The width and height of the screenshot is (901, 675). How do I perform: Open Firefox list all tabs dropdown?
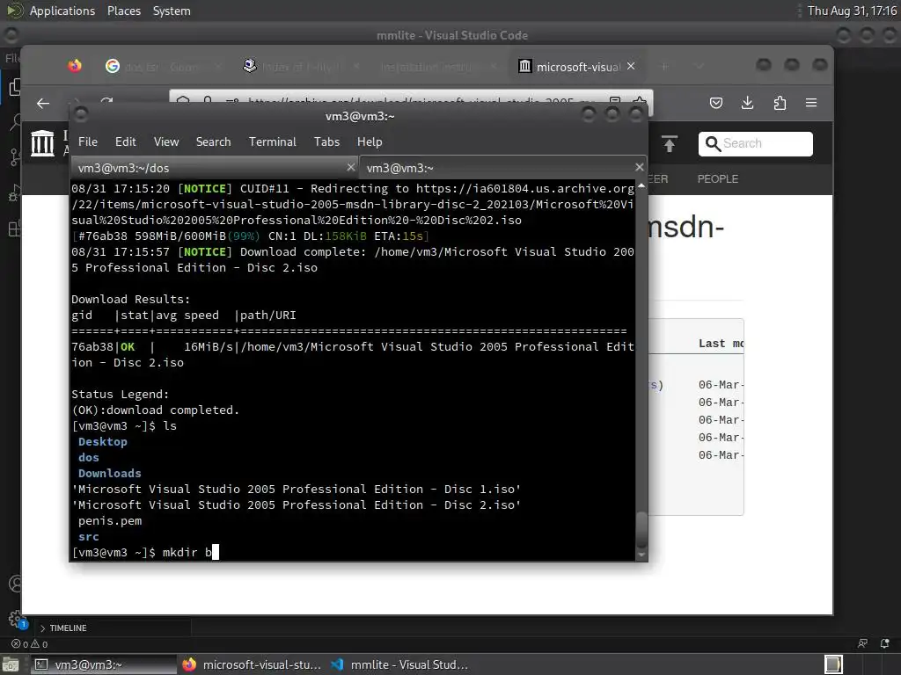(x=700, y=67)
